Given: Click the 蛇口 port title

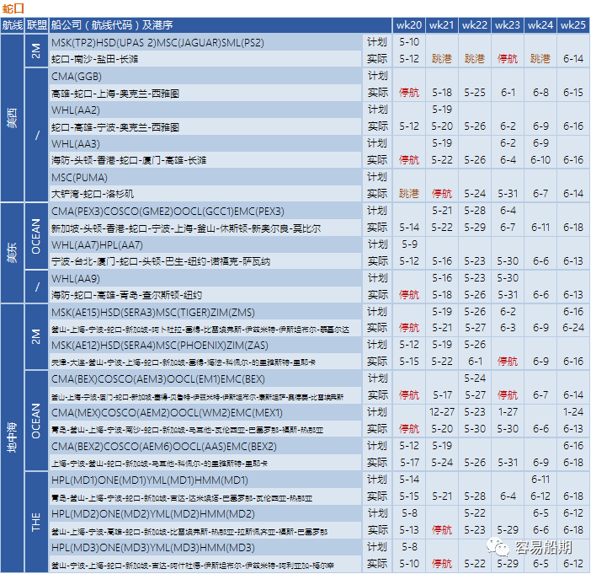Looking at the screenshot, I should point(13,8).
